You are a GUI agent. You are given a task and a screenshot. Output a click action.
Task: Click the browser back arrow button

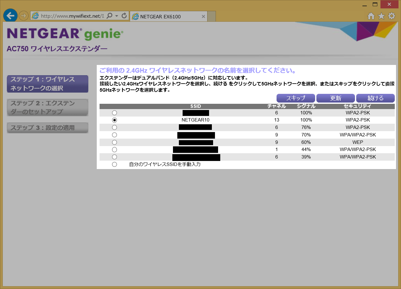coord(10,16)
